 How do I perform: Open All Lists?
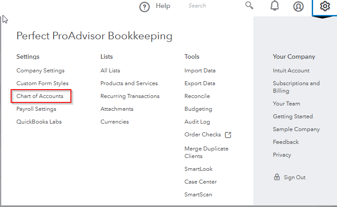pos(110,71)
